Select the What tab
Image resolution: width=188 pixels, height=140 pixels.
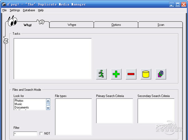(x=28, y=25)
